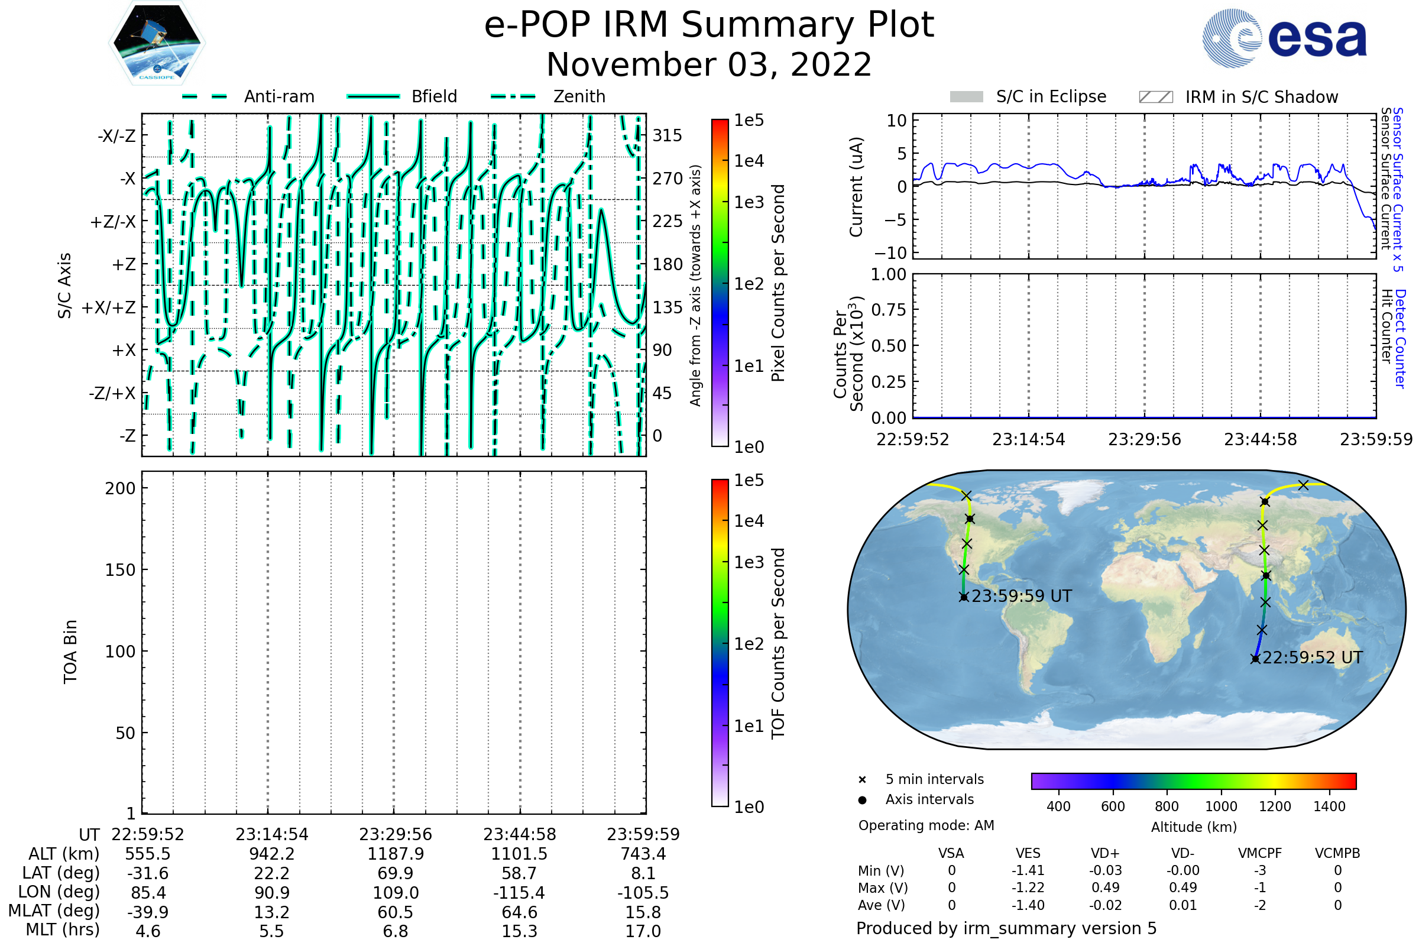This screenshot has height=946, width=1419.
Task: Click the hatched IRM in S/C Shadow patch
Action: point(1155,97)
